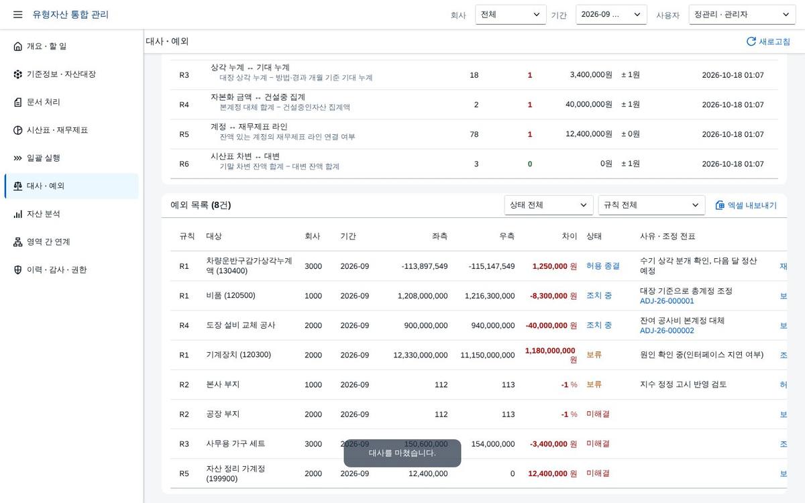Click 기계장치 (120300) target cell
The width and height of the screenshot is (805, 503).
coord(239,355)
